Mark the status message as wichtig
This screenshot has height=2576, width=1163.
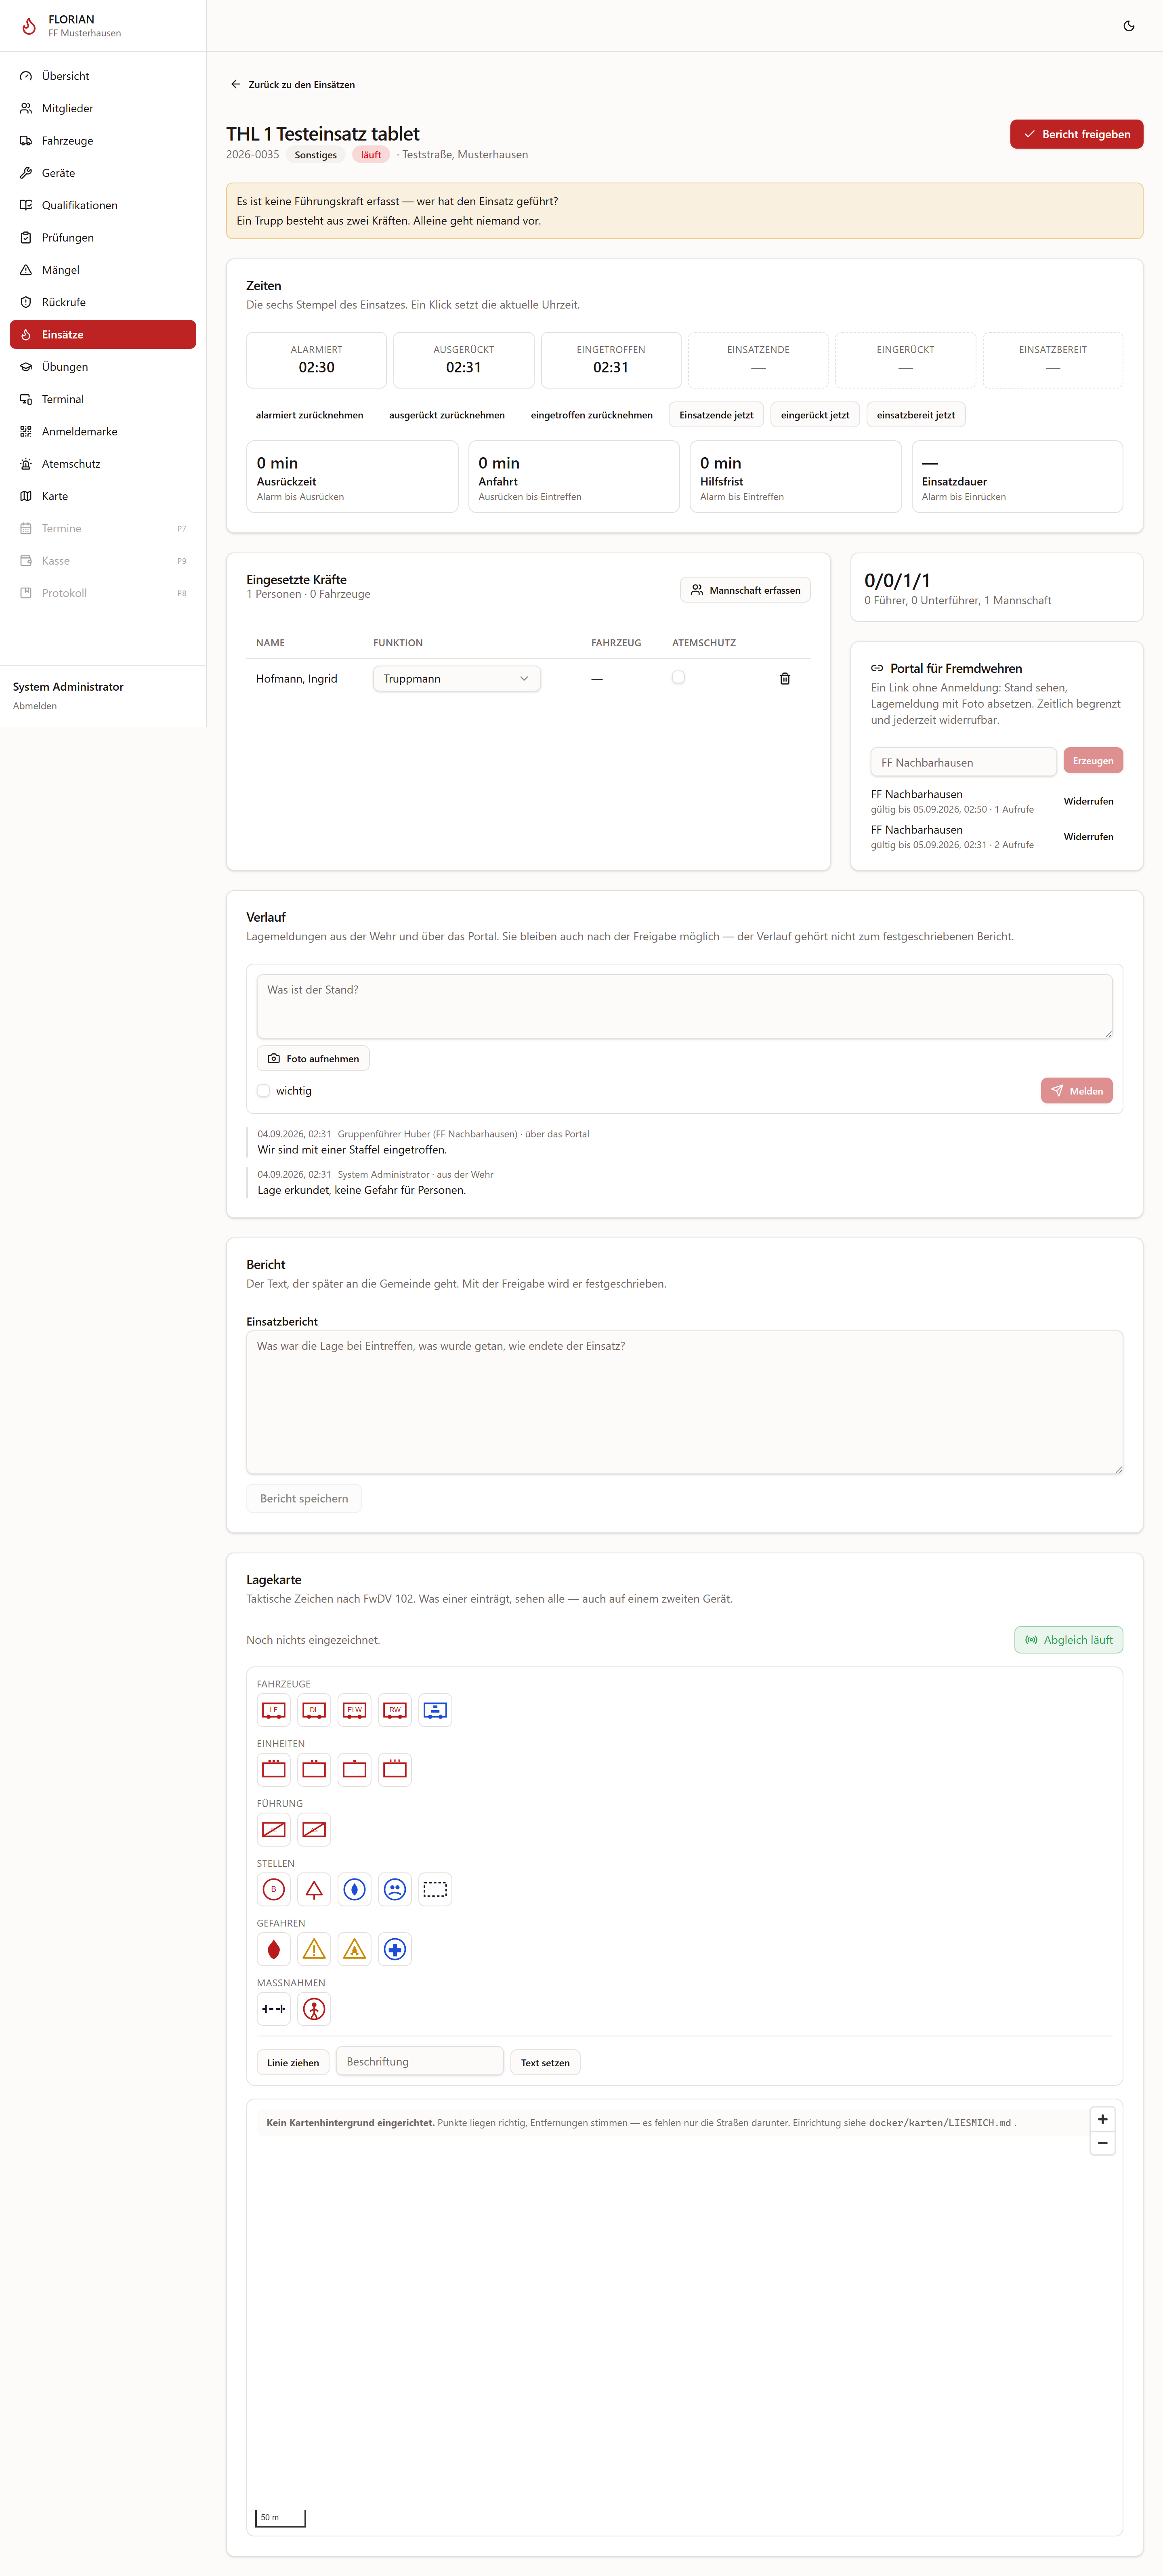pyautogui.click(x=263, y=1091)
